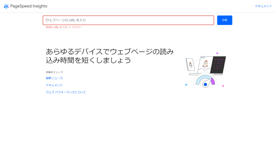Follow the ウェブ パフォーマンスについて link

point(66,92)
